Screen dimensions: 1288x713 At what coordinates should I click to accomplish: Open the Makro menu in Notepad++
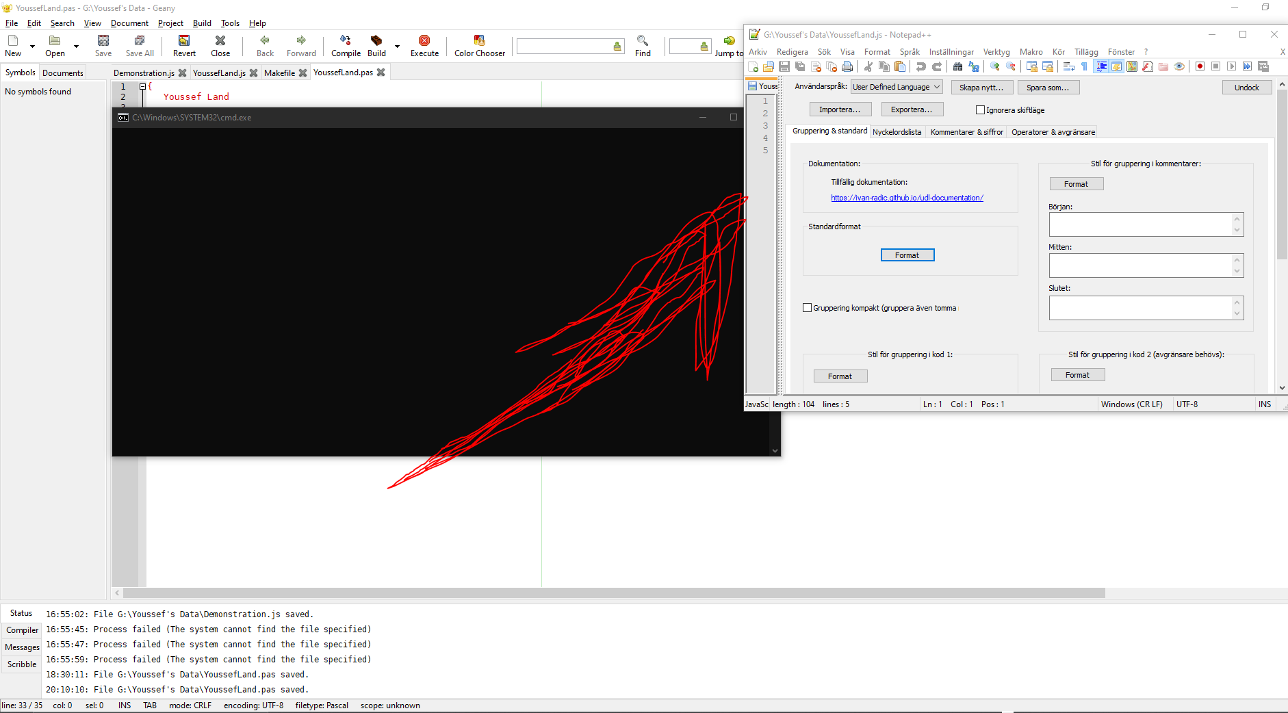pyautogui.click(x=1031, y=51)
